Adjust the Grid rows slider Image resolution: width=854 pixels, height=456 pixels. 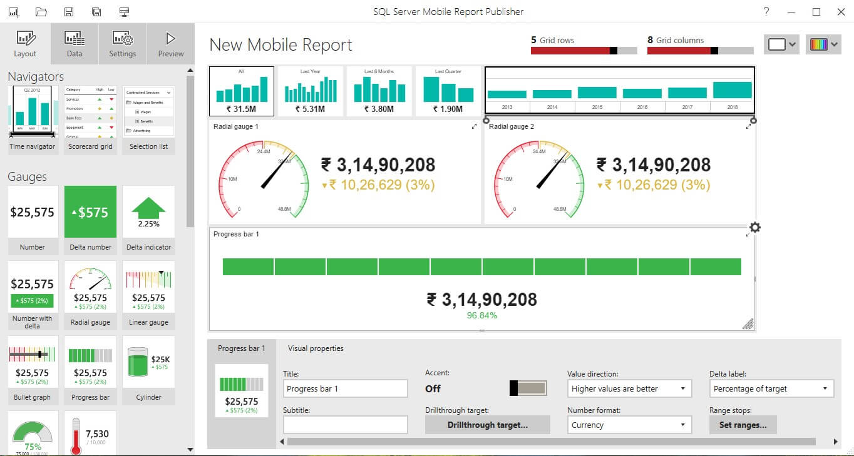(x=614, y=51)
